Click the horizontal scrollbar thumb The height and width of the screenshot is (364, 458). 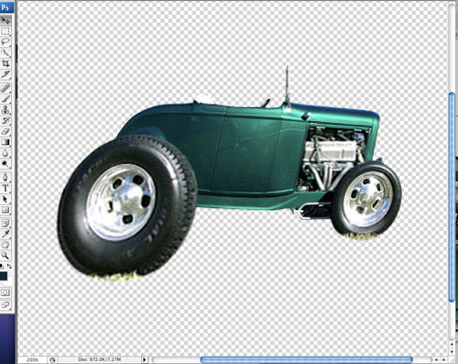tap(307, 359)
